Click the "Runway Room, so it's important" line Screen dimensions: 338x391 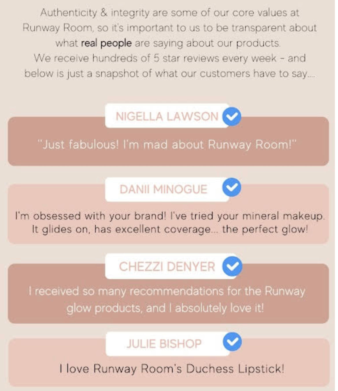[170, 28]
